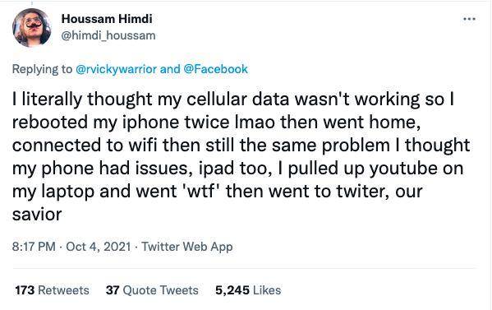The width and height of the screenshot is (492, 310).
Task: Click the 37 quote count number
Action: click(113, 290)
